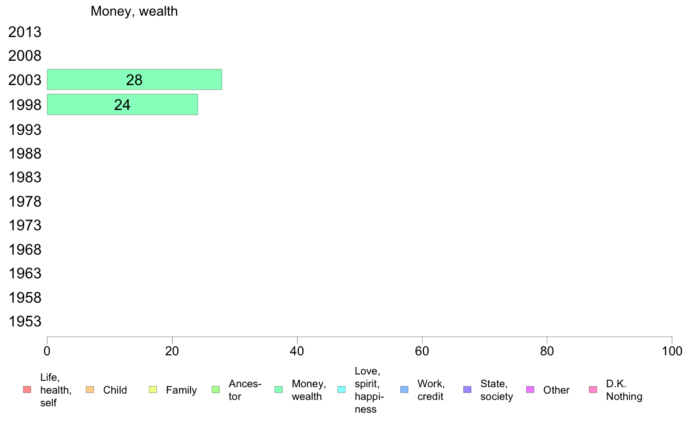Select the 1978 year label
The image size is (688, 426).
click(x=25, y=202)
